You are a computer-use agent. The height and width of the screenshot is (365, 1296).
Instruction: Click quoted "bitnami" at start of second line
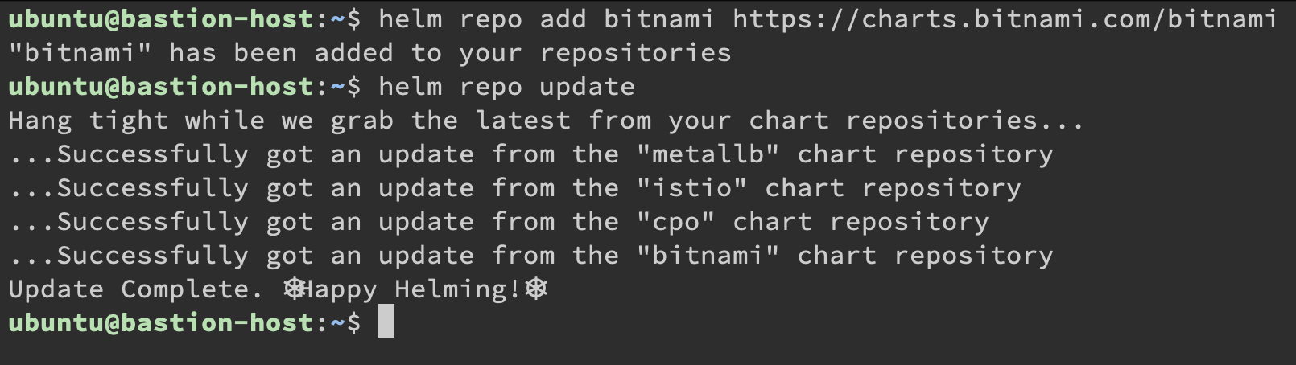(80, 52)
